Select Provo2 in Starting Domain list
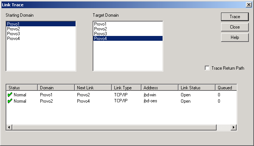This screenshot has width=254, height=146. click(41, 29)
